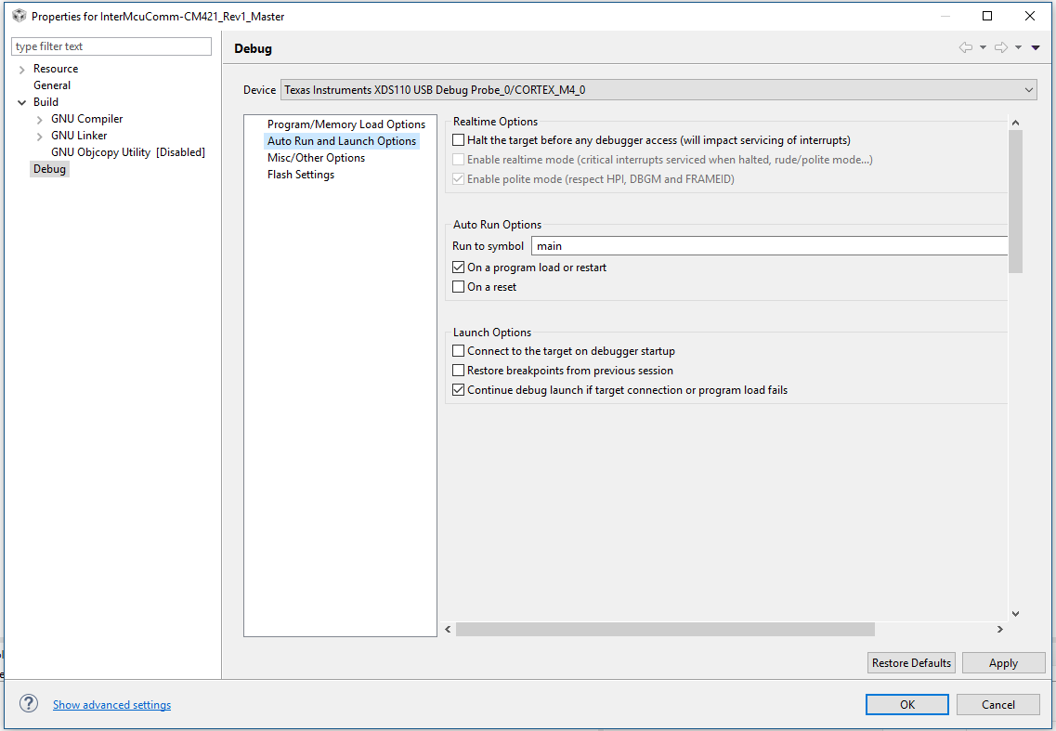The height and width of the screenshot is (731, 1056).
Task: Open the Debug page view menu triangle
Action: (1036, 47)
